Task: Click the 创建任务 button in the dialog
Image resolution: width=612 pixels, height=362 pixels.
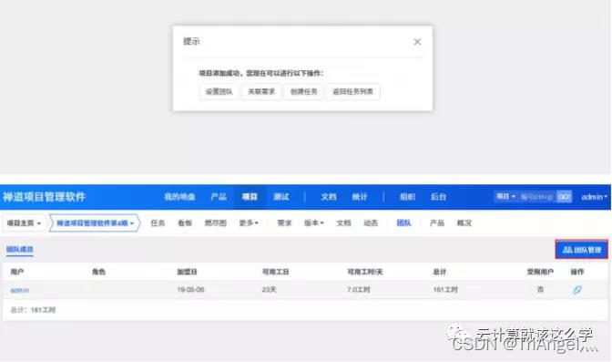Action: click(303, 91)
